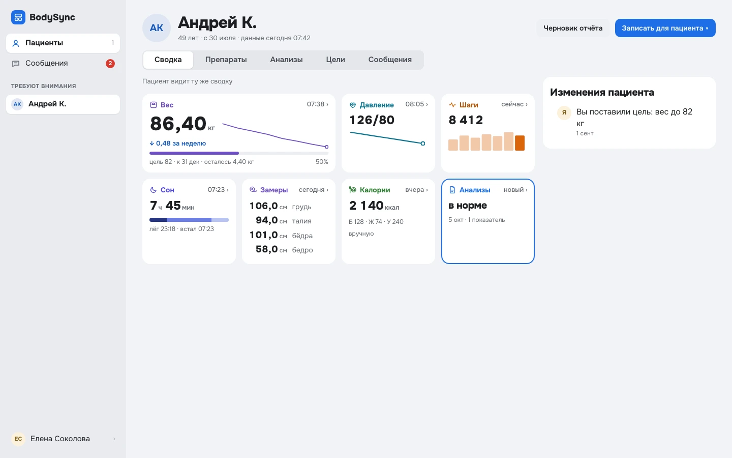Click the large АК patient avatar
Screen dimensions: 732x458
(x=157, y=28)
